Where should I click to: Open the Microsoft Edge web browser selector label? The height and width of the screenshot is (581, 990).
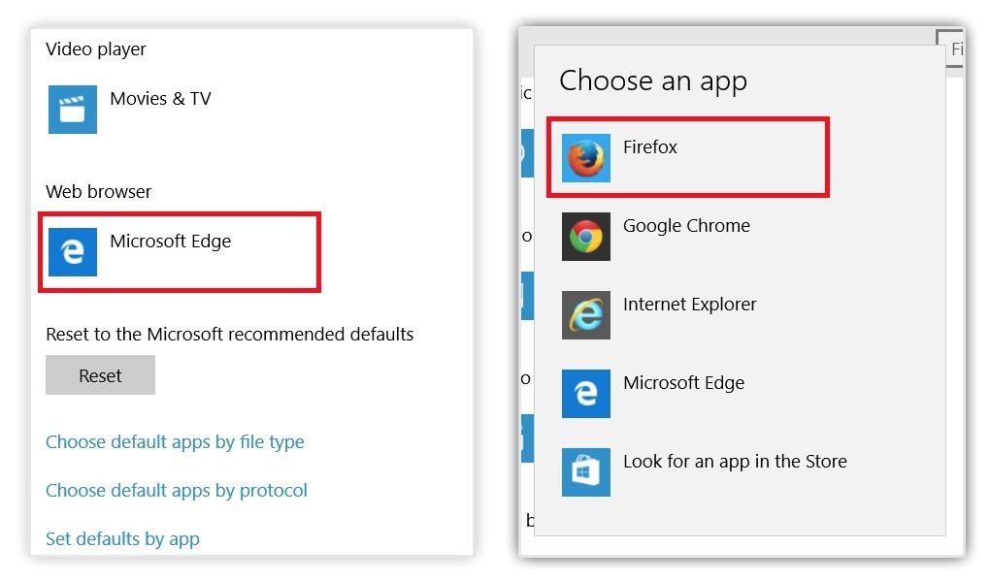pyautogui.click(x=171, y=242)
